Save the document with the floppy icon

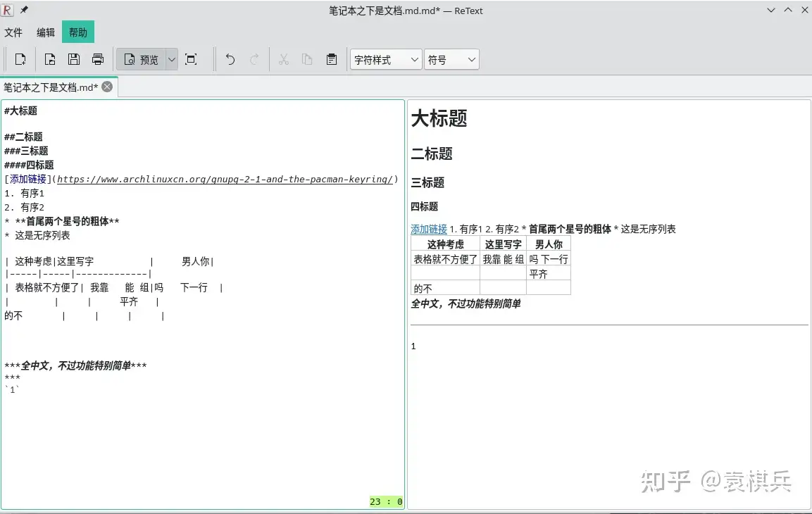coord(73,60)
